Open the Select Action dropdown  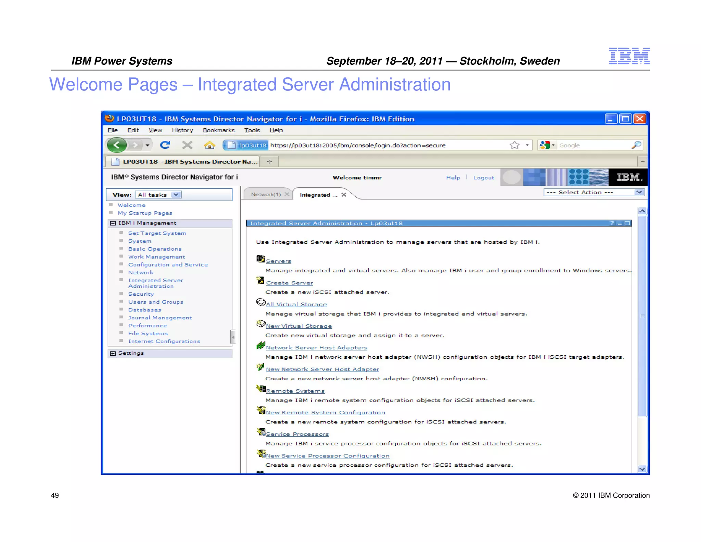click(594, 192)
